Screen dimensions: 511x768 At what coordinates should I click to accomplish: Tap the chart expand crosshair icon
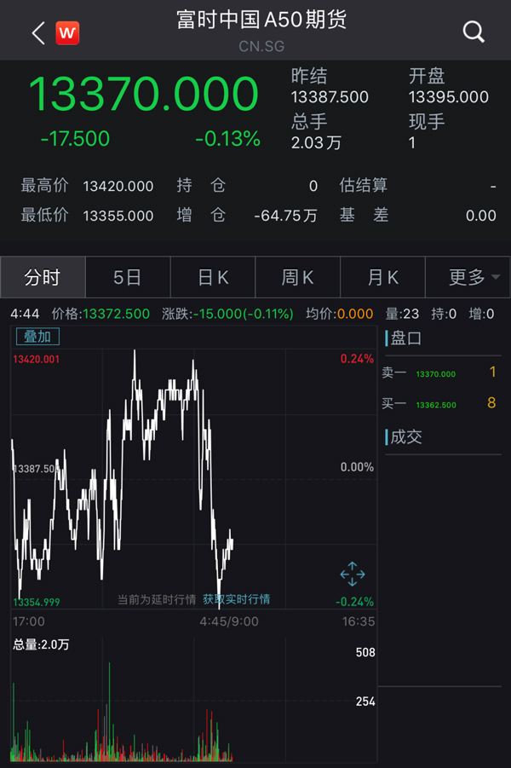pos(352,574)
